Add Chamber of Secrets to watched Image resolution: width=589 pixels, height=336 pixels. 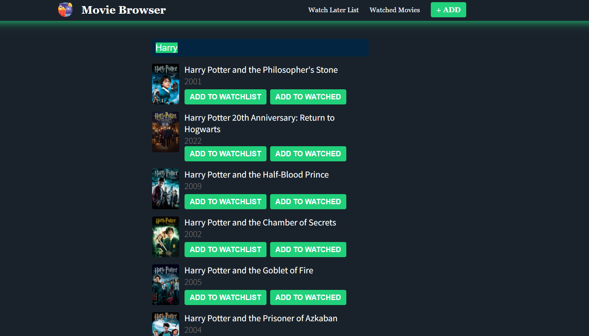coord(308,250)
